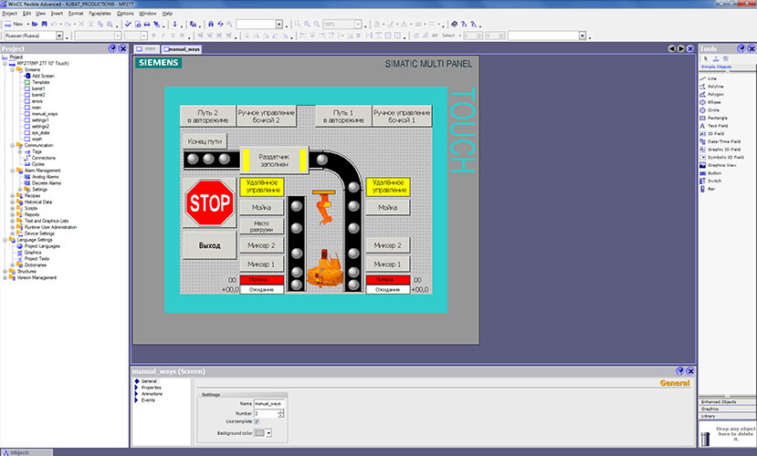Click the selection pointer icon in Tools

coord(706,58)
